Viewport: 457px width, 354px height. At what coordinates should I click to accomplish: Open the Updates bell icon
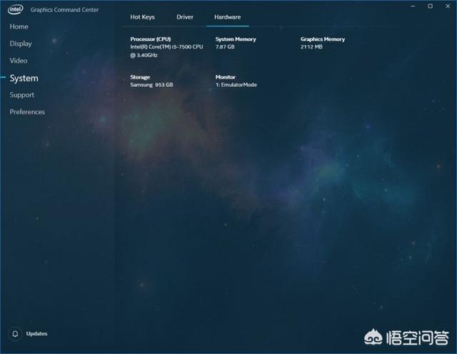[x=15, y=333]
